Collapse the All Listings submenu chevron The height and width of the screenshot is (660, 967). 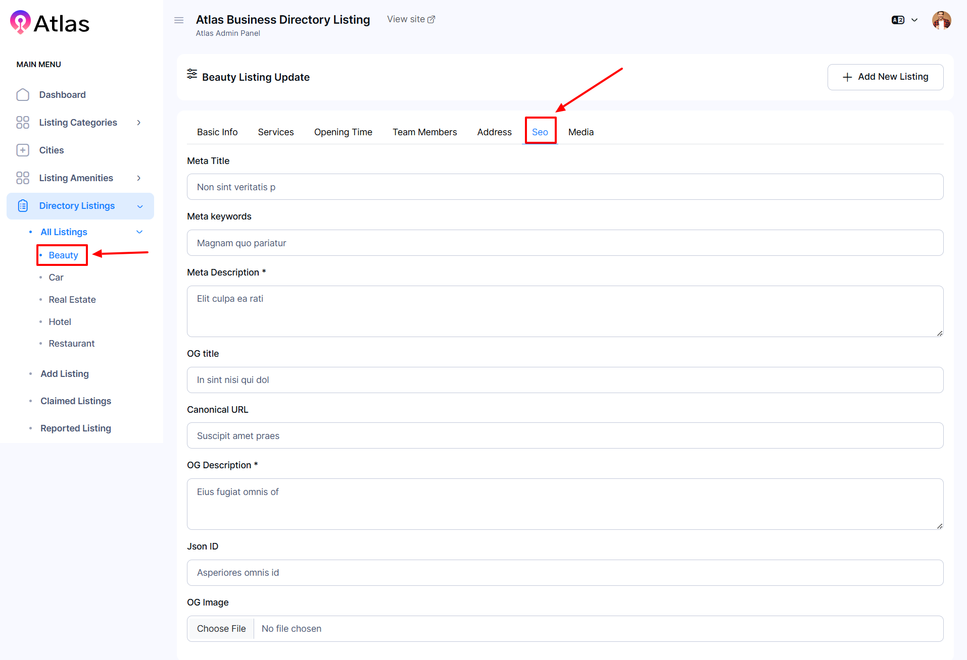[140, 232]
